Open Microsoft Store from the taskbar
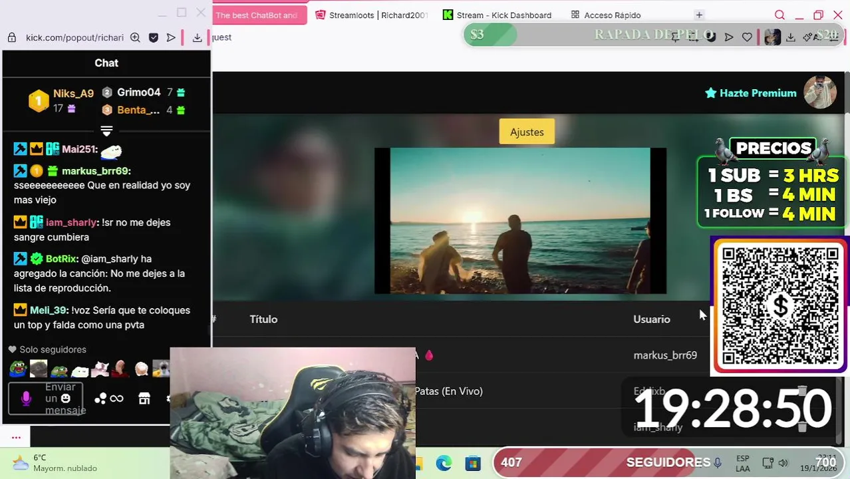The width and height of the screenshot is (850, 479). [x=473, y=463]
